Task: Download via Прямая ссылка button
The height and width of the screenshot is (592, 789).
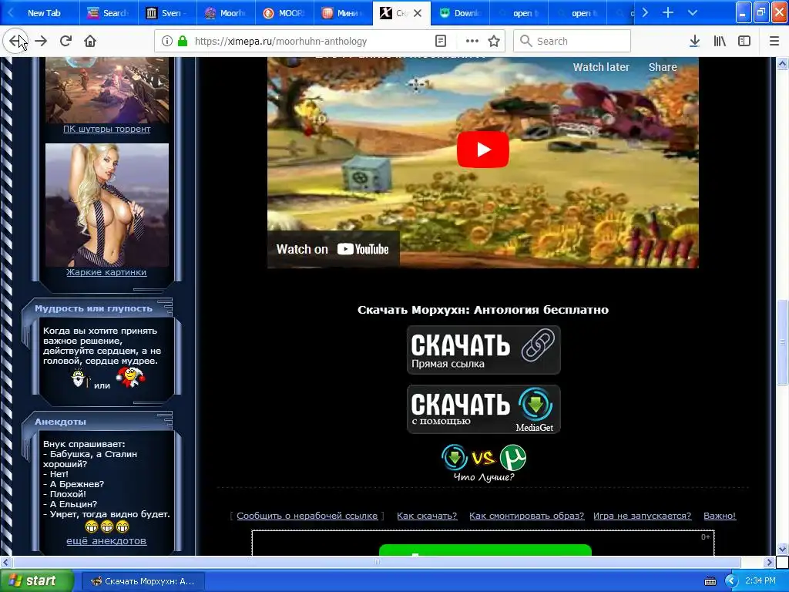Action: click(484, 350)
